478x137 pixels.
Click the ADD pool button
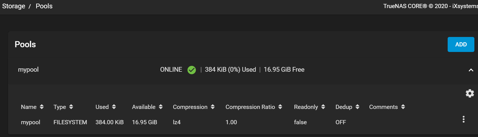pos(461,44)
